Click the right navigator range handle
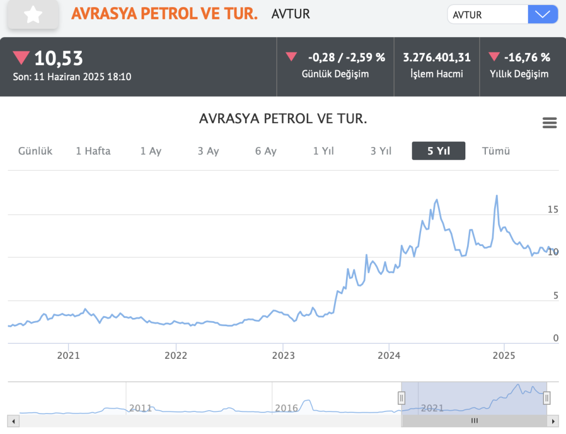 [x=547, y=397]
